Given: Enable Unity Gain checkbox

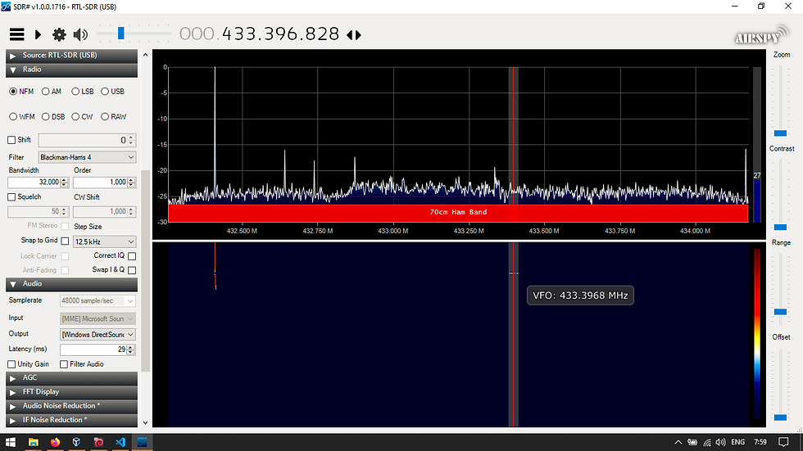Looking at the screenshot, I should [x=11, y=364].
